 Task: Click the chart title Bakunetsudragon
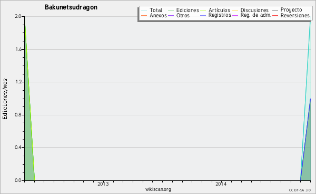click(71, 7)
